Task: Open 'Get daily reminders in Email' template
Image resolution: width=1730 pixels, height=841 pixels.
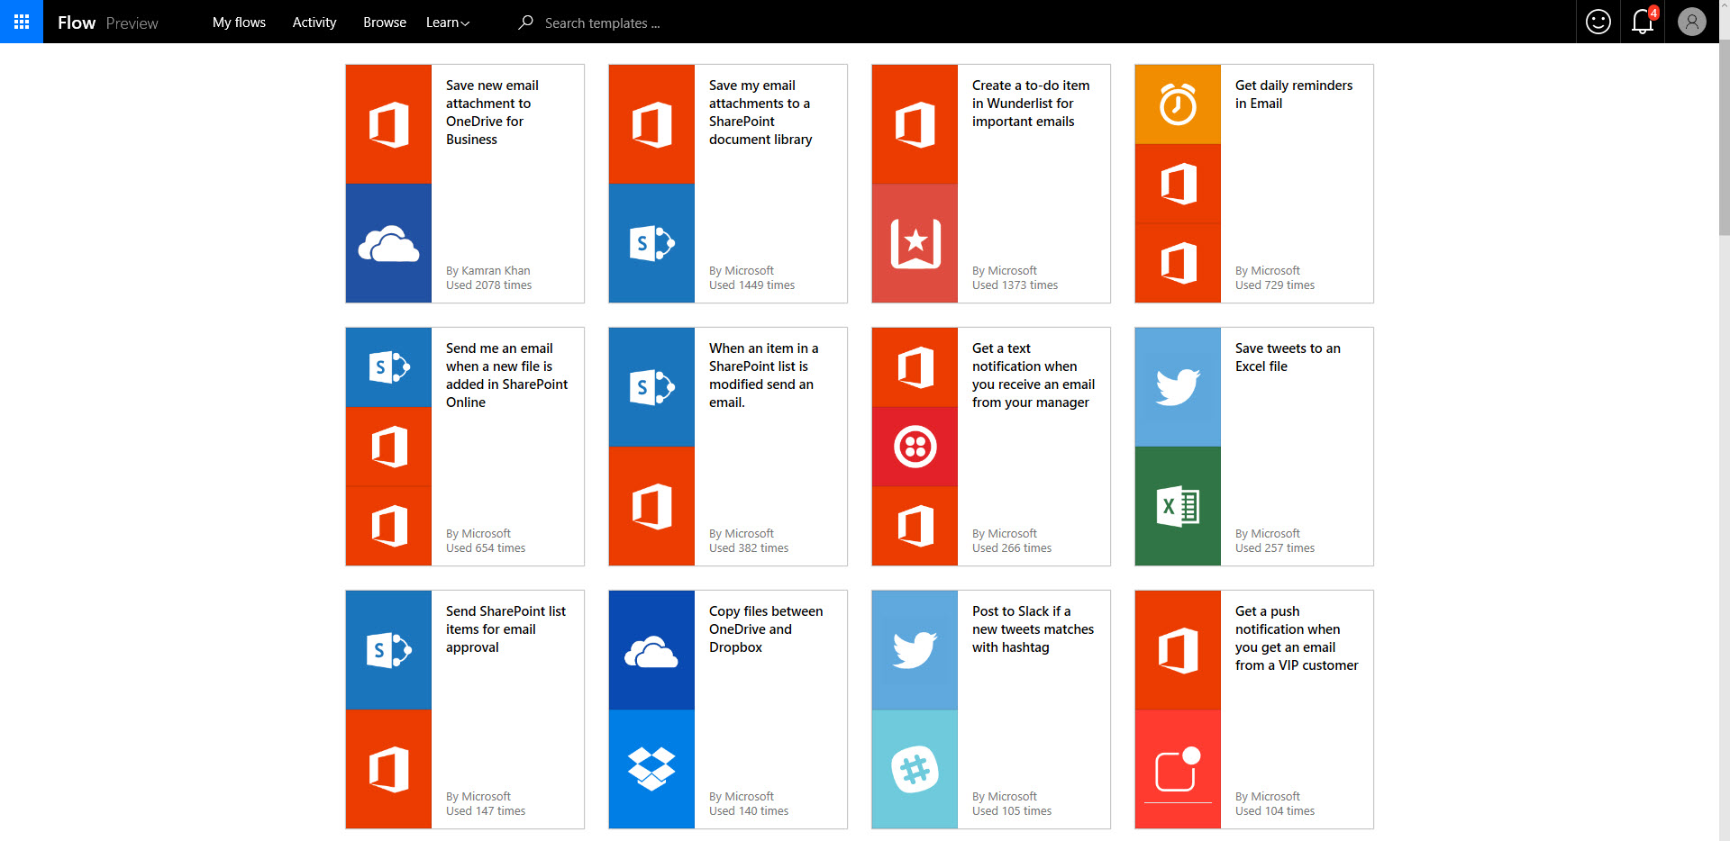Action: tap(1294, 94)
